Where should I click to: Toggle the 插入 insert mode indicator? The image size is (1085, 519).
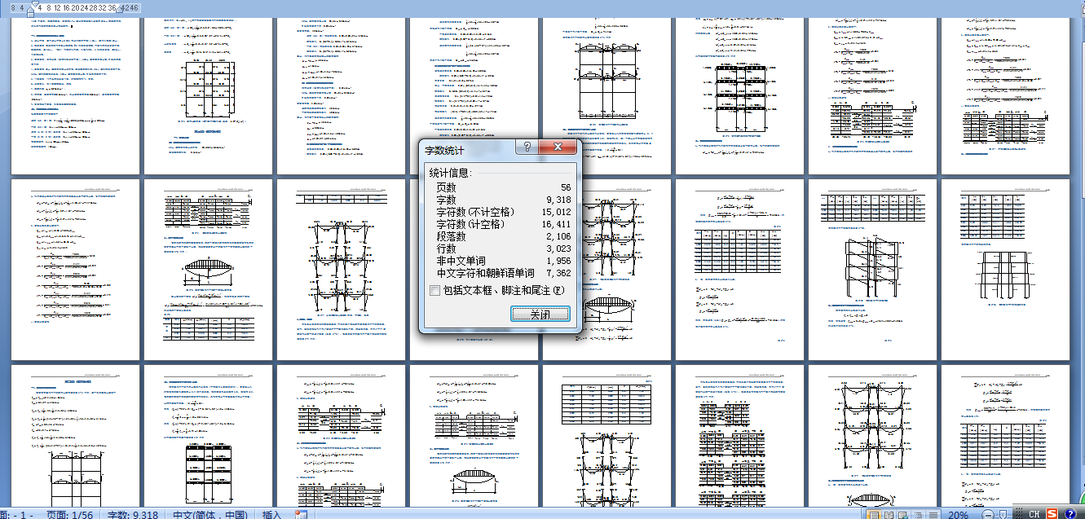(271, 515)
